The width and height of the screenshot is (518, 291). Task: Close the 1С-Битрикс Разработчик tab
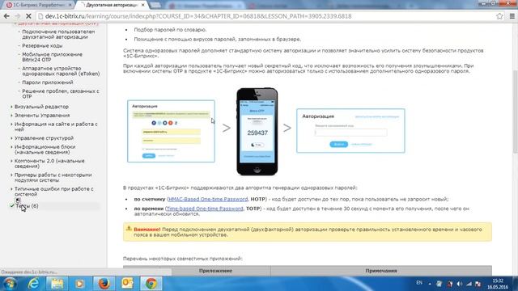point(70,5)
